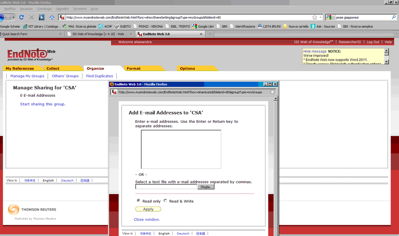Screen dimensions: 399x236
Task: Click the Start sharing this group link
Action: [x=43, y=104]
